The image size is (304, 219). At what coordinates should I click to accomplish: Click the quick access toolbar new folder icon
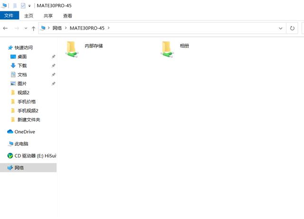tap(15, 6)
